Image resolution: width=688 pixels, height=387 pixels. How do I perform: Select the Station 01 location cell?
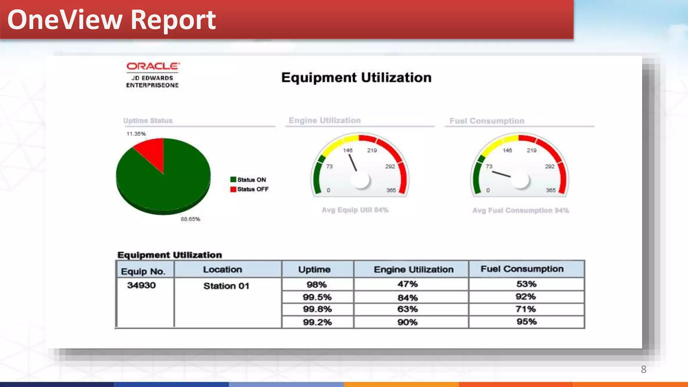pos(226,286)
